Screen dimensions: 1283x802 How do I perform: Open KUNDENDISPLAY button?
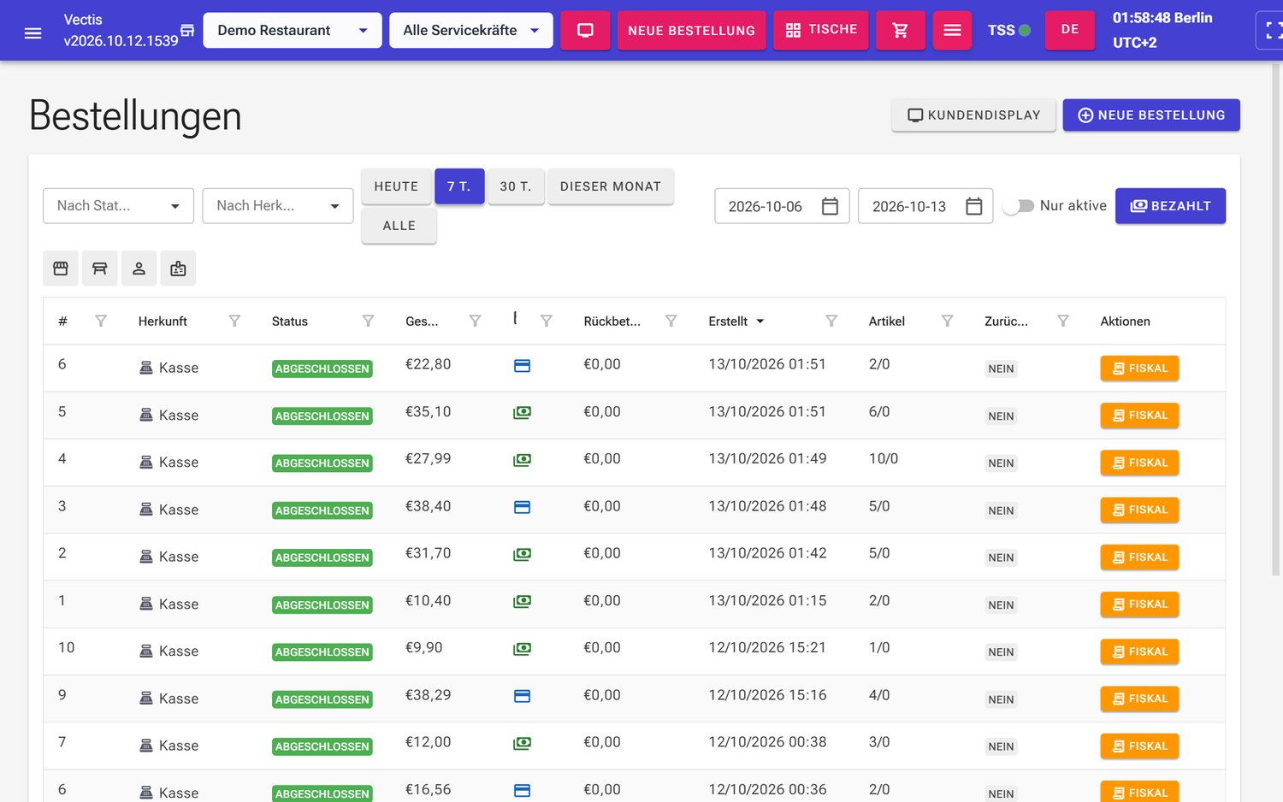(x=973, y=115)
